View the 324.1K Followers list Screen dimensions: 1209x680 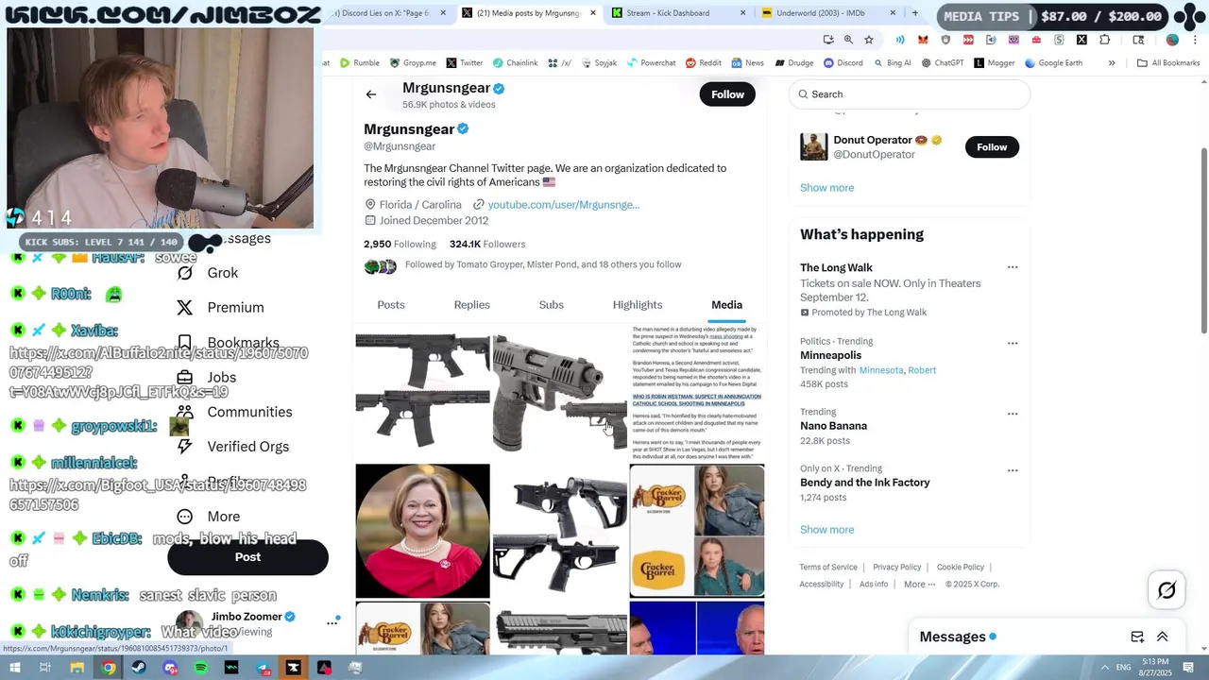[x=487, y=244]
